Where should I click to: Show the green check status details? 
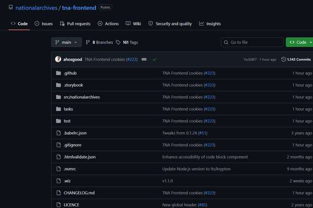pos(154,59)
